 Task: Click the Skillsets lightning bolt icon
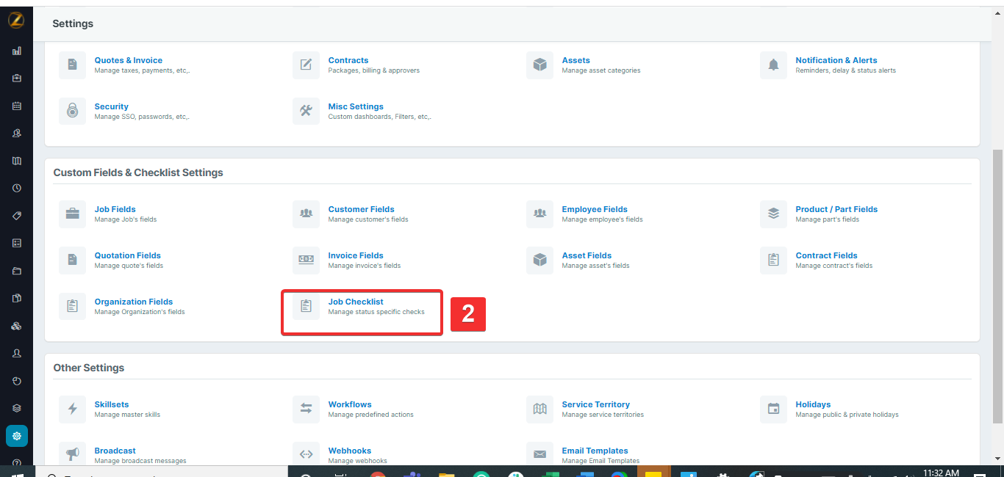click(x=72, y=409)
